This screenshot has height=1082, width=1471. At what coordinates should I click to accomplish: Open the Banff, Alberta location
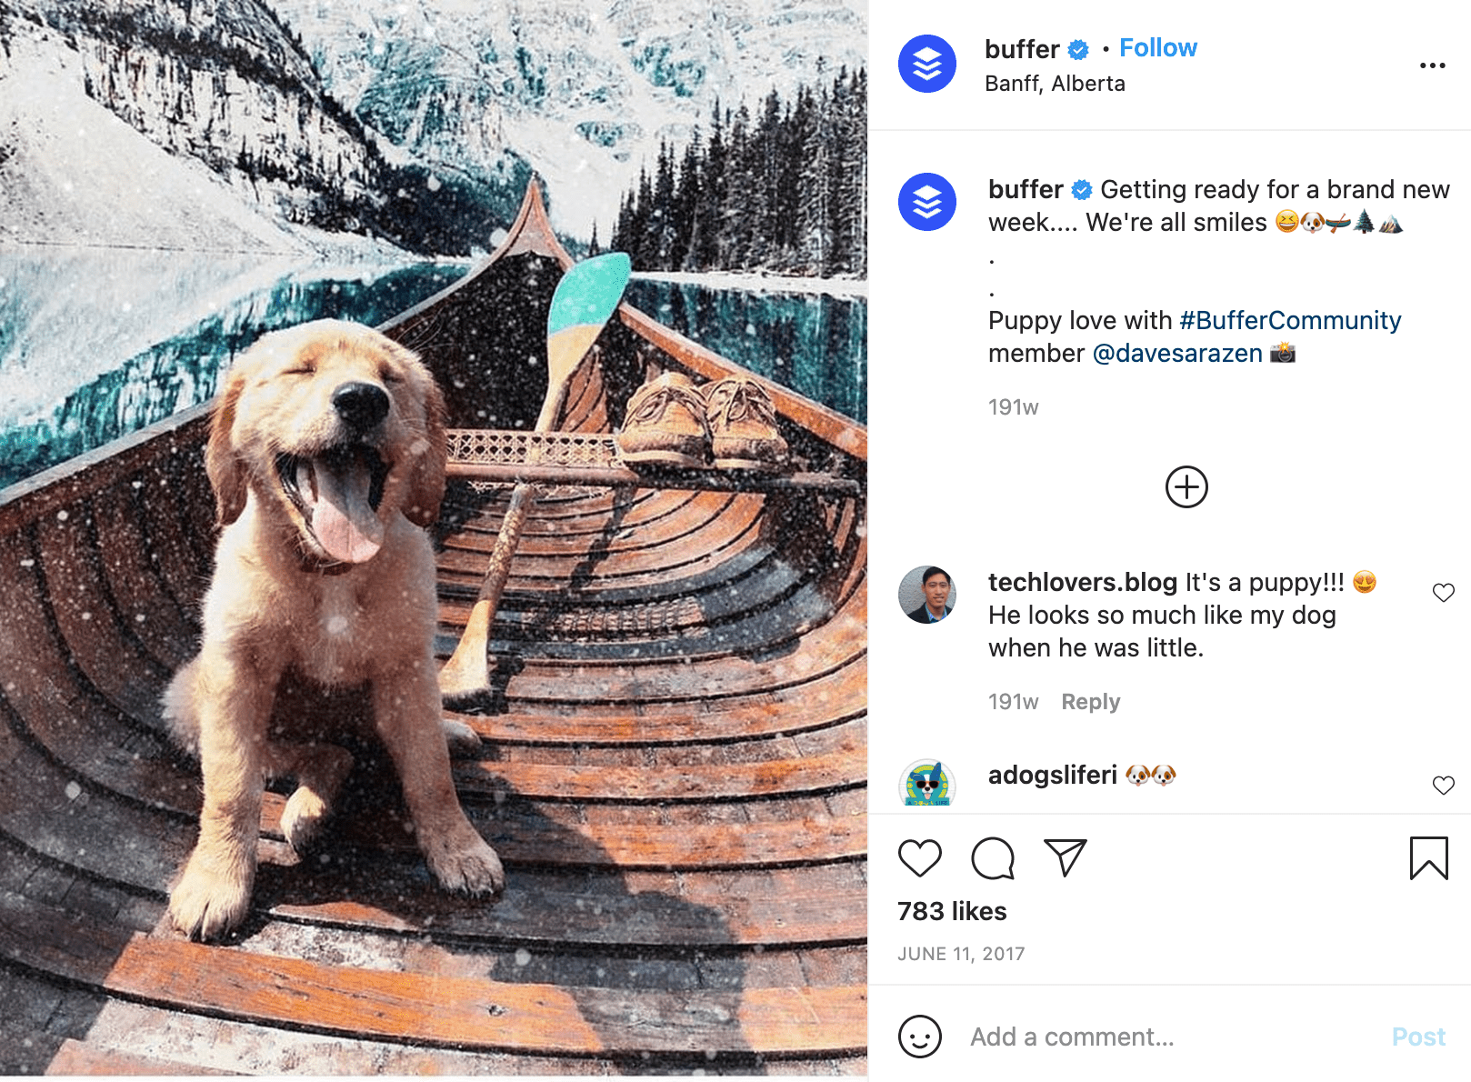point(1055,84)
